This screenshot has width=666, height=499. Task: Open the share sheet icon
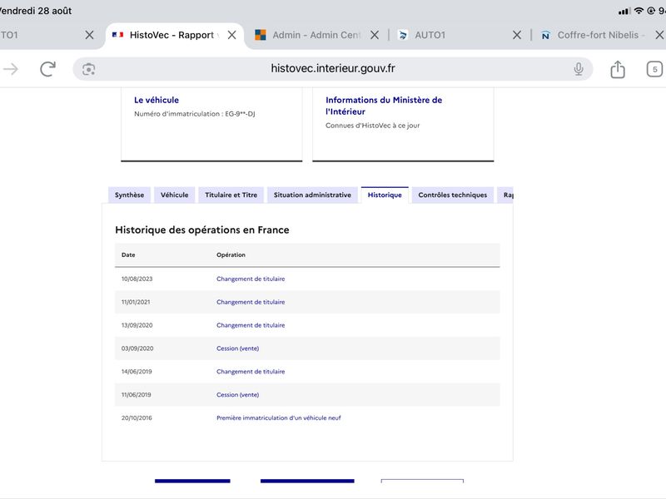[x=618, y=69]
